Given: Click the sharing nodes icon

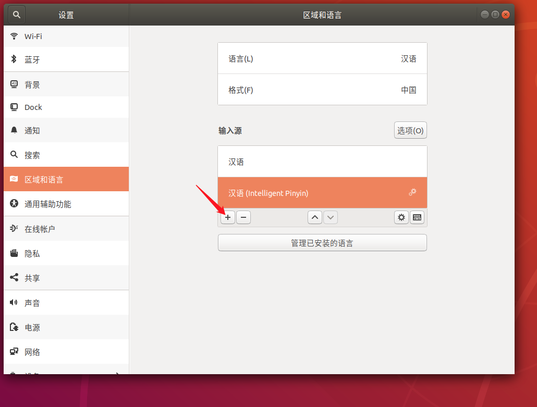Looking at the screenshot, I should [x=14, y=277].
